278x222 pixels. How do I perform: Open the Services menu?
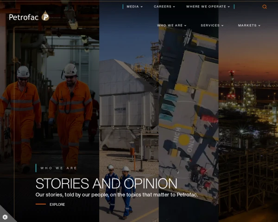pos(212,25)
